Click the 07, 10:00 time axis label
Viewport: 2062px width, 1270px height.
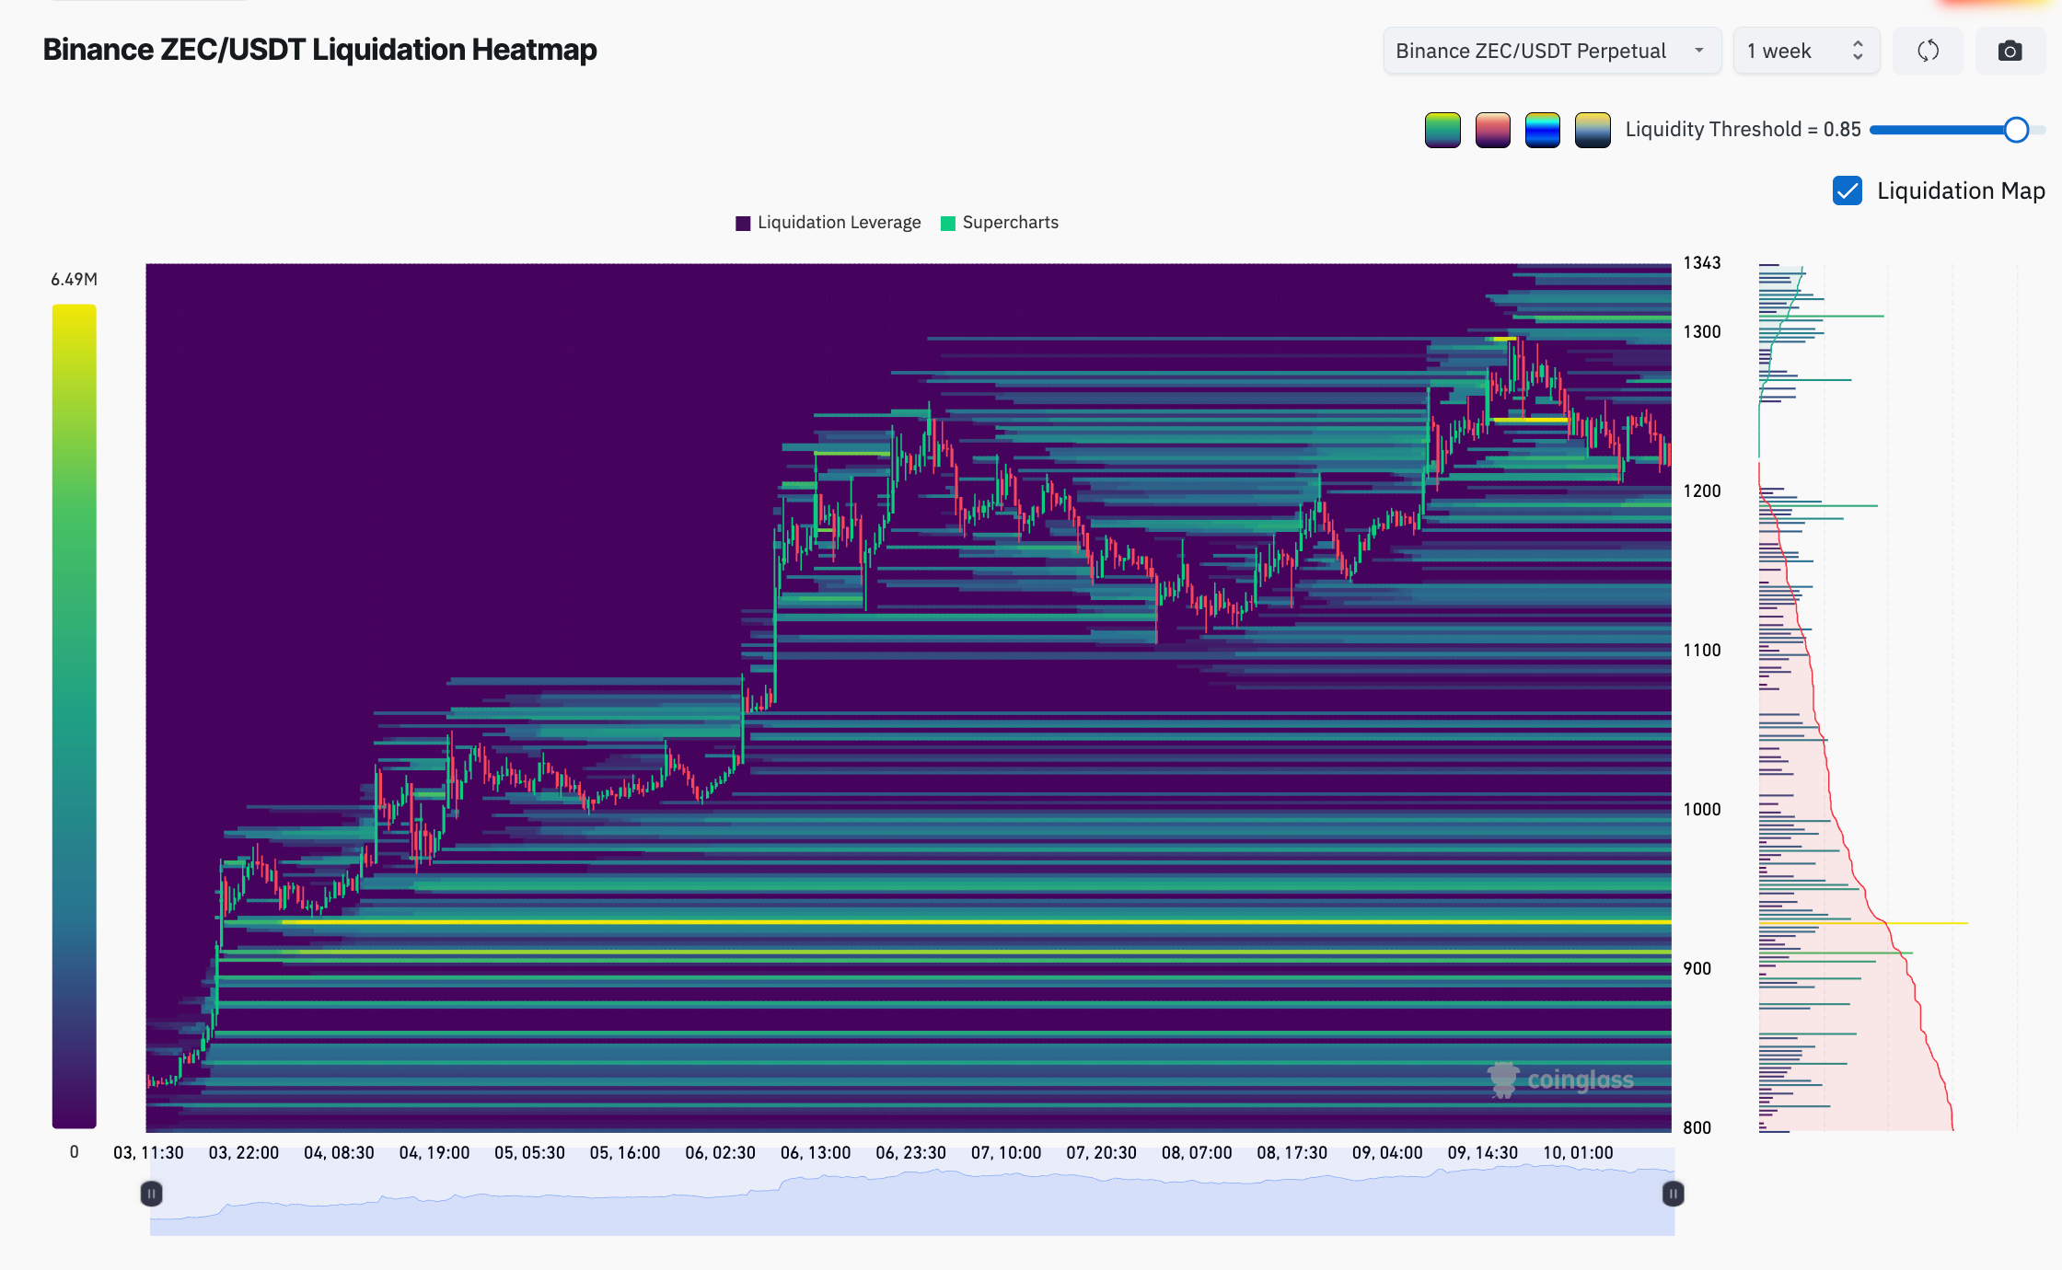tap(1006, 1153)
